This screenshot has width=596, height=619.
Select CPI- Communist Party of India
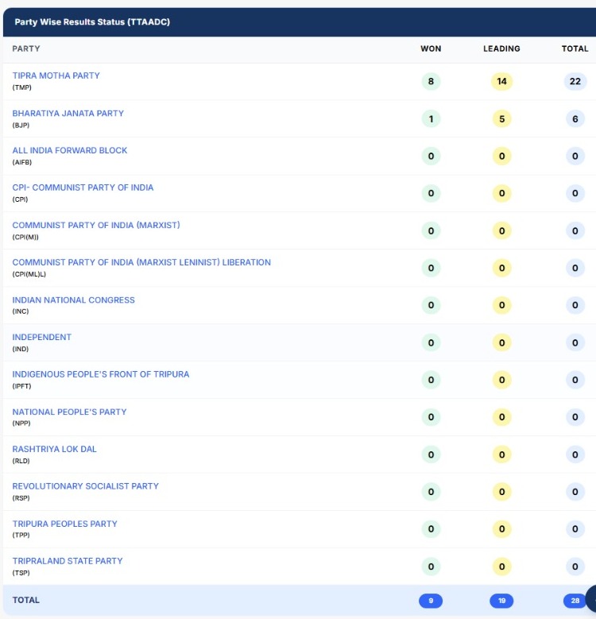click(83, 188)
